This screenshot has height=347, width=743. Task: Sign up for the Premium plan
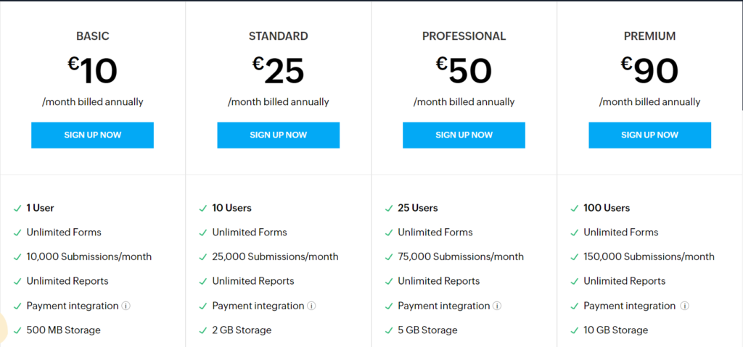pyautogui.click(x=649, y=135)
